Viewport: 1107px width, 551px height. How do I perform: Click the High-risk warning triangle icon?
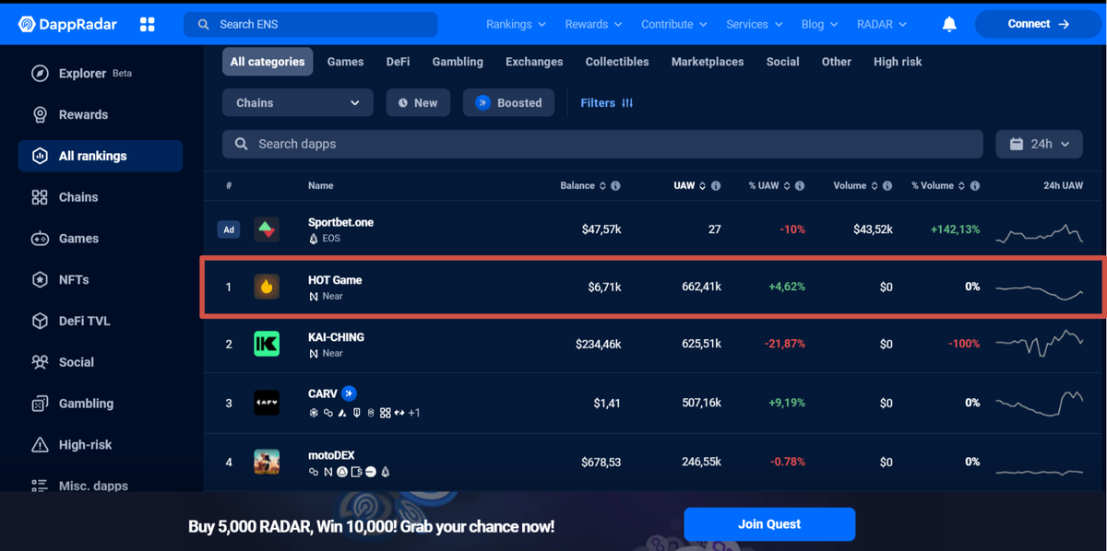[x=40, y=444]
